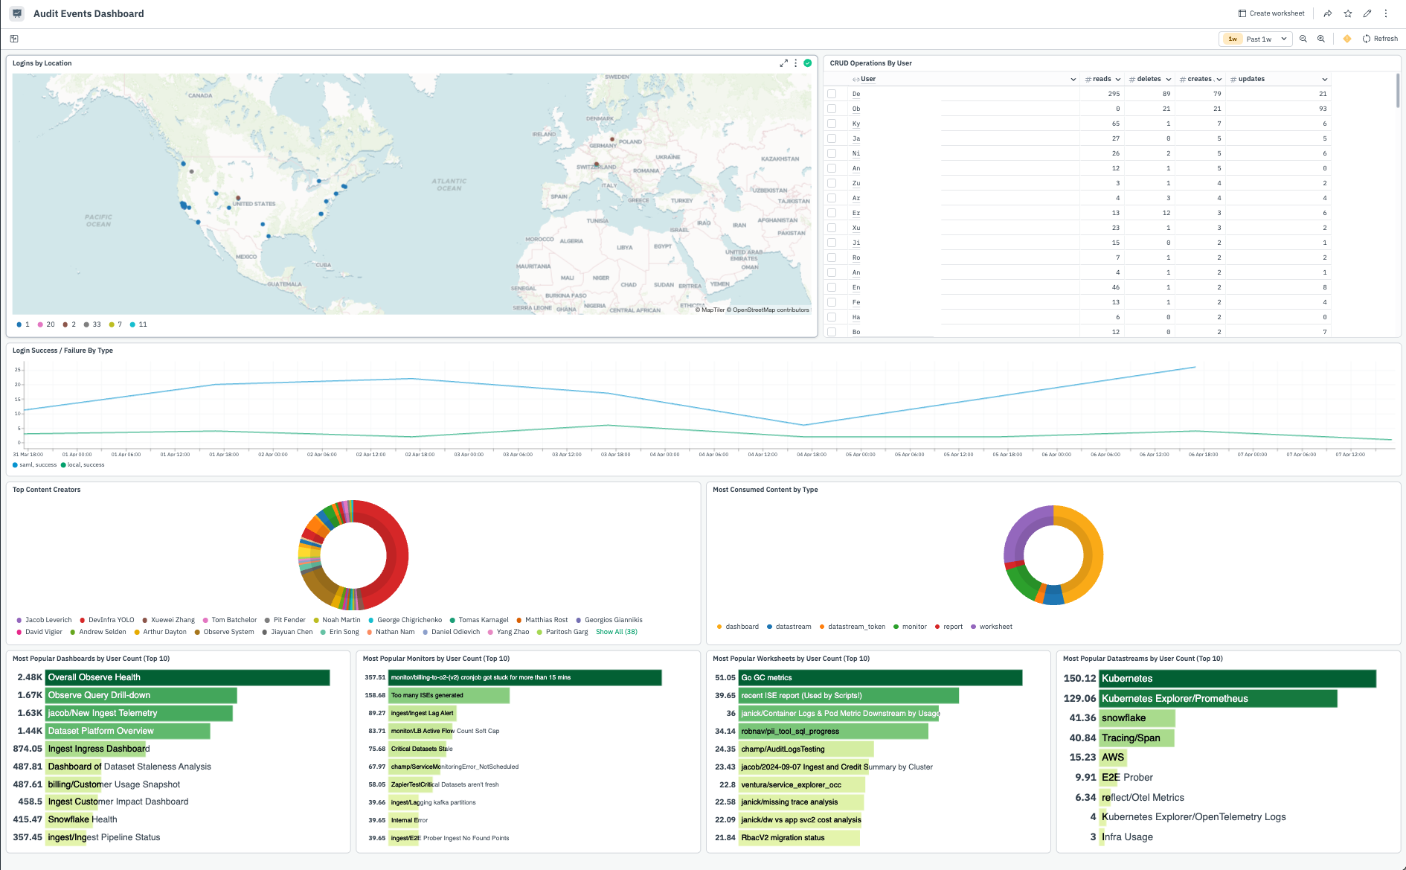Viewport: 1406px width, 870px height.
Task: Open the Logins by Location panel menu
Action: click(796, 63)
